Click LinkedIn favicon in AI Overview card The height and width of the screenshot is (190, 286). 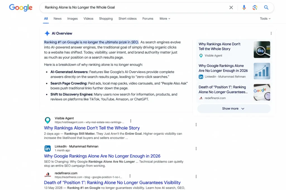201,77
